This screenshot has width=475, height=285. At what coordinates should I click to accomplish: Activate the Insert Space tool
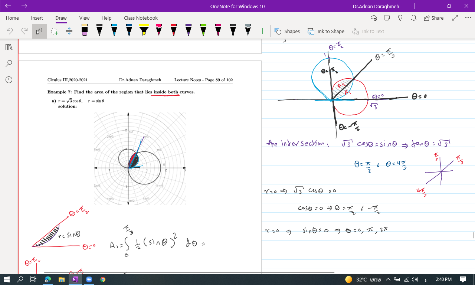[x=69, y=31]
